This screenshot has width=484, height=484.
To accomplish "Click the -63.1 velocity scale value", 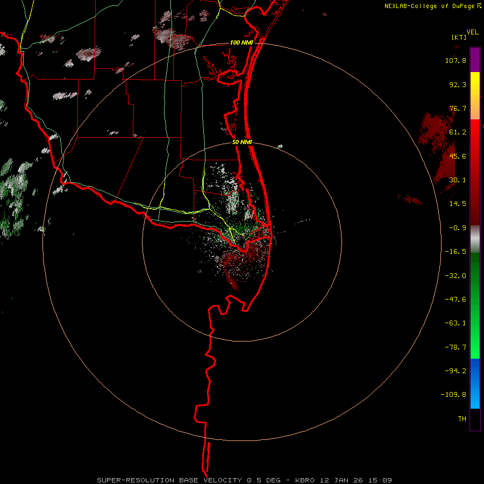I will coord(455,323).
